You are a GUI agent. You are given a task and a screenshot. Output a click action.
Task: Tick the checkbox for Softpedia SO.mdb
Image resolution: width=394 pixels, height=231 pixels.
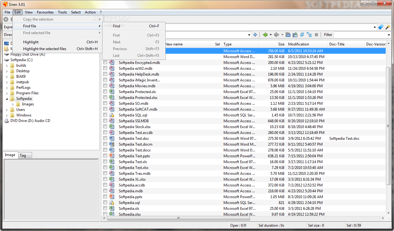105,104
